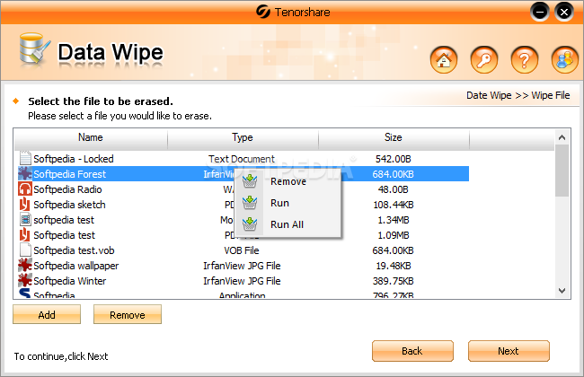Click the VOB File type cell
584x377 pixels.
point(242,250)
